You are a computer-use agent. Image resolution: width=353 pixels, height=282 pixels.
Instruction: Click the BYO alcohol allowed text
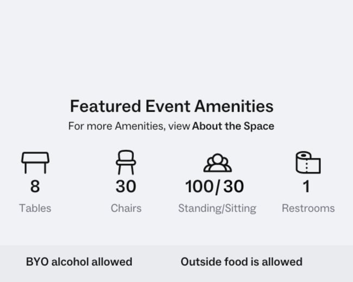point(79,262)
